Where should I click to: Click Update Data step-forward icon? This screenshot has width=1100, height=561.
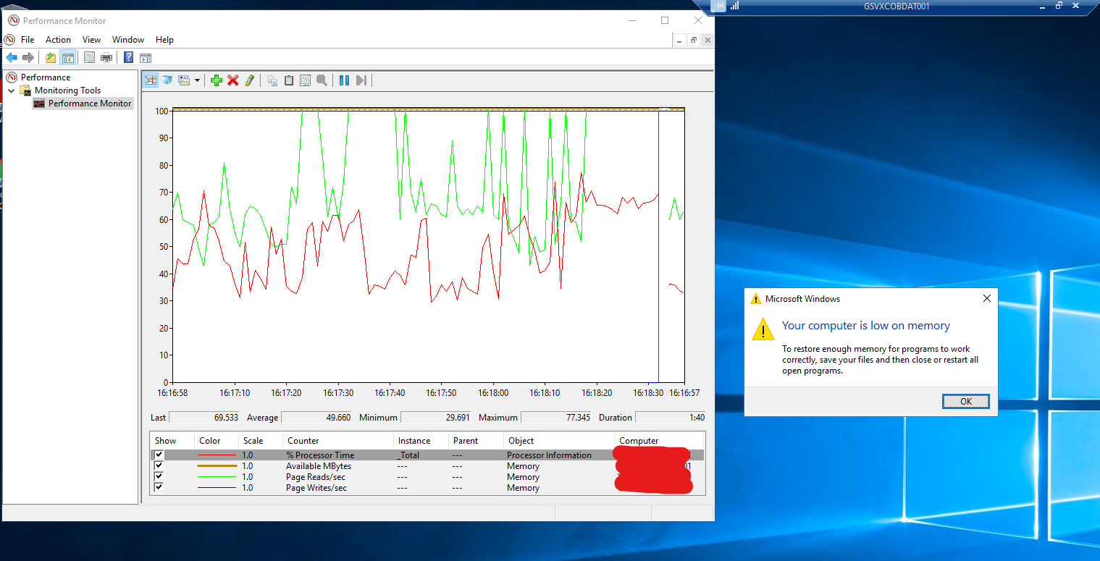click(361, 80)
